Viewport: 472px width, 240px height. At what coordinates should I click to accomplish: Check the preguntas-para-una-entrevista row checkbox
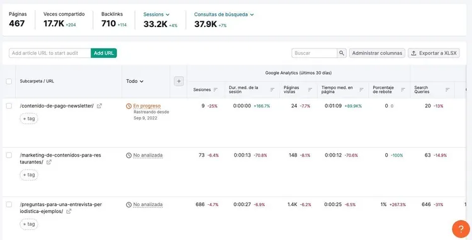[9, 204]
